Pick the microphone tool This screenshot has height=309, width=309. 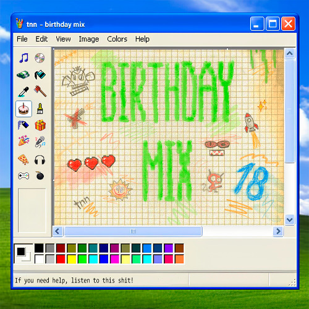[40, 142]
